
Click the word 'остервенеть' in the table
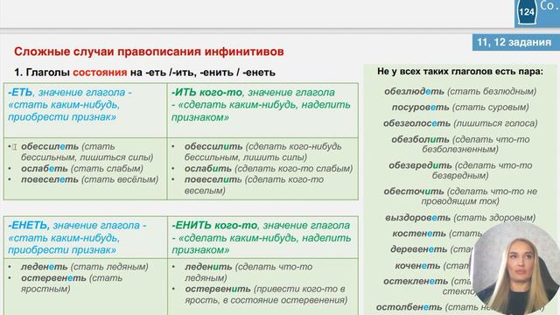tap(53, 278)
